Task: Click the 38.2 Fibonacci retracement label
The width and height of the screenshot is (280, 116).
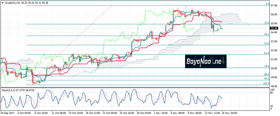Action: [x=267, y=34]
